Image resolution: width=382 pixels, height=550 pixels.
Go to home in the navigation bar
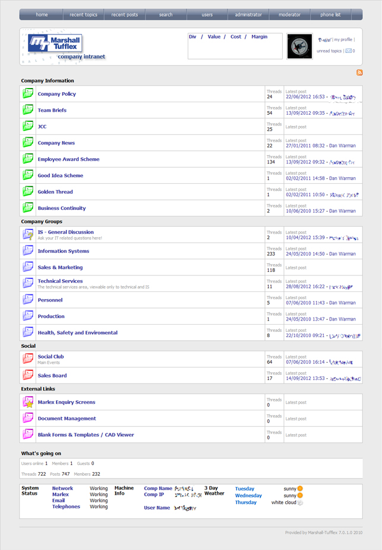tap(42, 15)
